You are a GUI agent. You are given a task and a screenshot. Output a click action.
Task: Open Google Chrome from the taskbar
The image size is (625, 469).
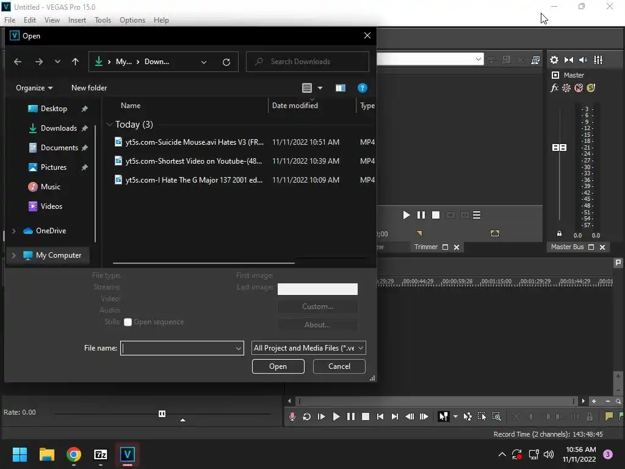pos(74,454)
